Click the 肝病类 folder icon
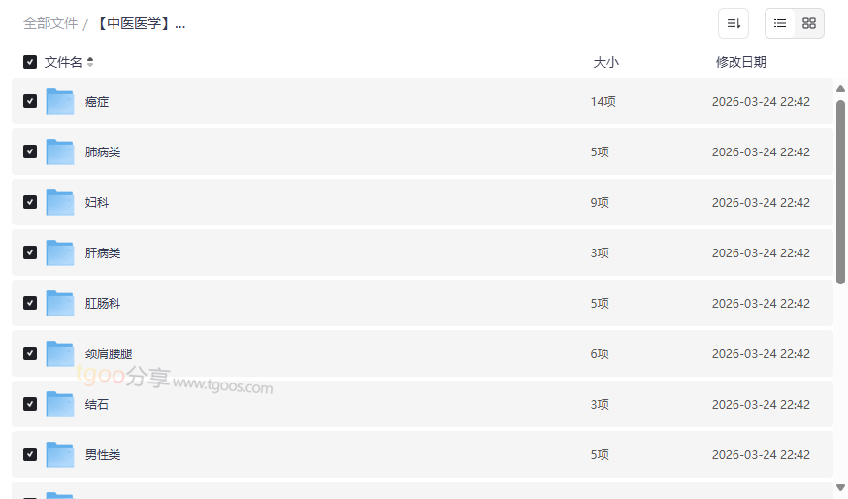Viewport: 848px width, 499px height. point(60,252)
